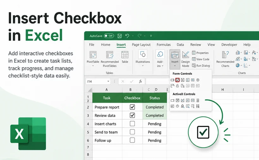
Task: Toggle the AutoSave switch
Action: tap(109, 36)
